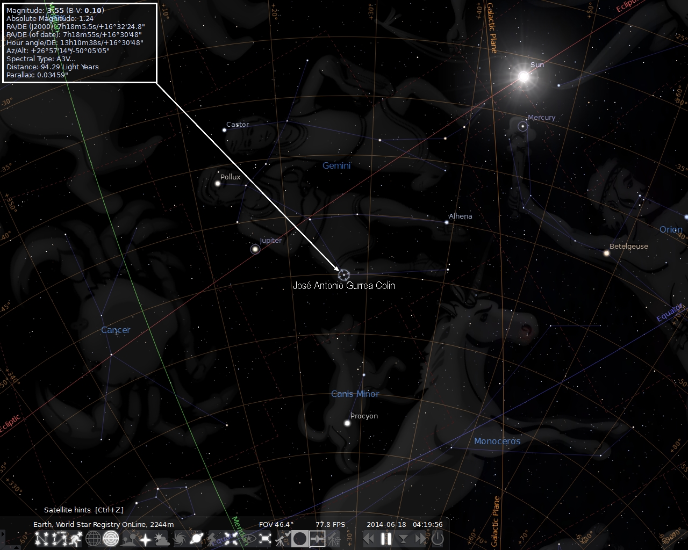Toggle nebulae galaxy icon
688x550 pixels.
[x=180, y=539]
